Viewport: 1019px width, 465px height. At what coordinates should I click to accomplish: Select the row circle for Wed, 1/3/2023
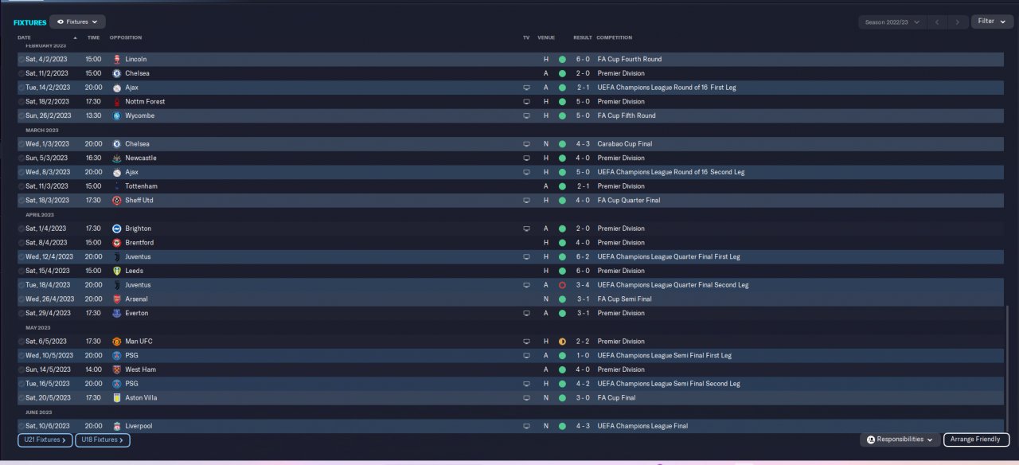[x=21, y=144]
